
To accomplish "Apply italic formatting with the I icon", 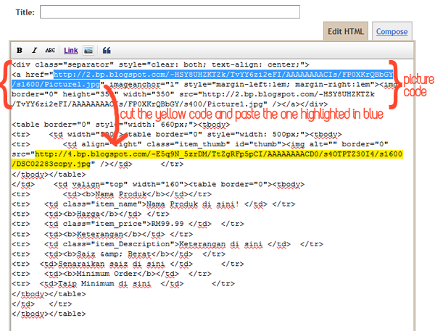I will (x=34, y=51).
